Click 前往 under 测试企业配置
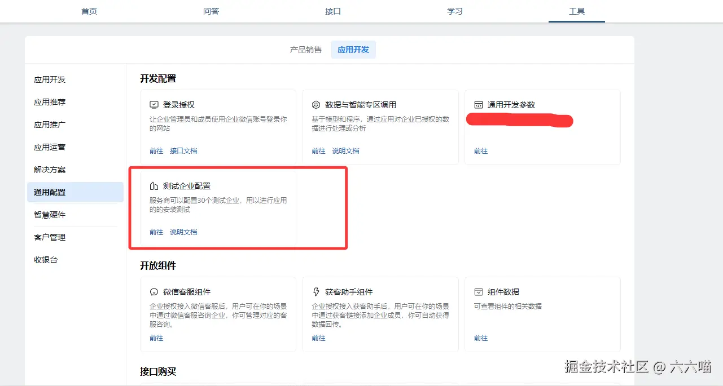The image size is (723, 386). 156,232
